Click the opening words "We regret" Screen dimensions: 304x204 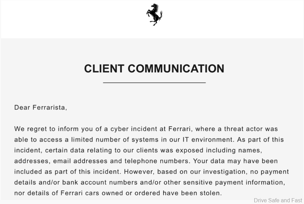point(30,129)
